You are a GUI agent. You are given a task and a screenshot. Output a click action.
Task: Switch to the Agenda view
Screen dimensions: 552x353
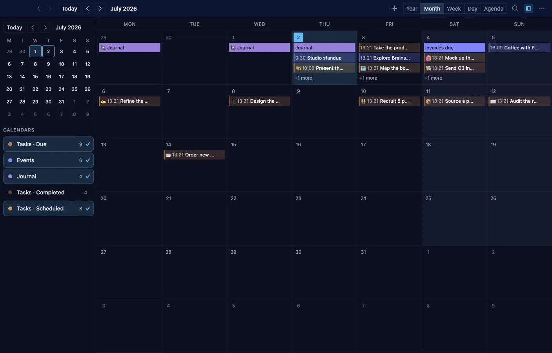coord(494,8)
